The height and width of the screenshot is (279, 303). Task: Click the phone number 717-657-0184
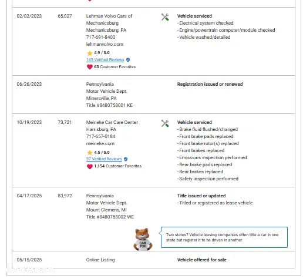click(100, 136)
